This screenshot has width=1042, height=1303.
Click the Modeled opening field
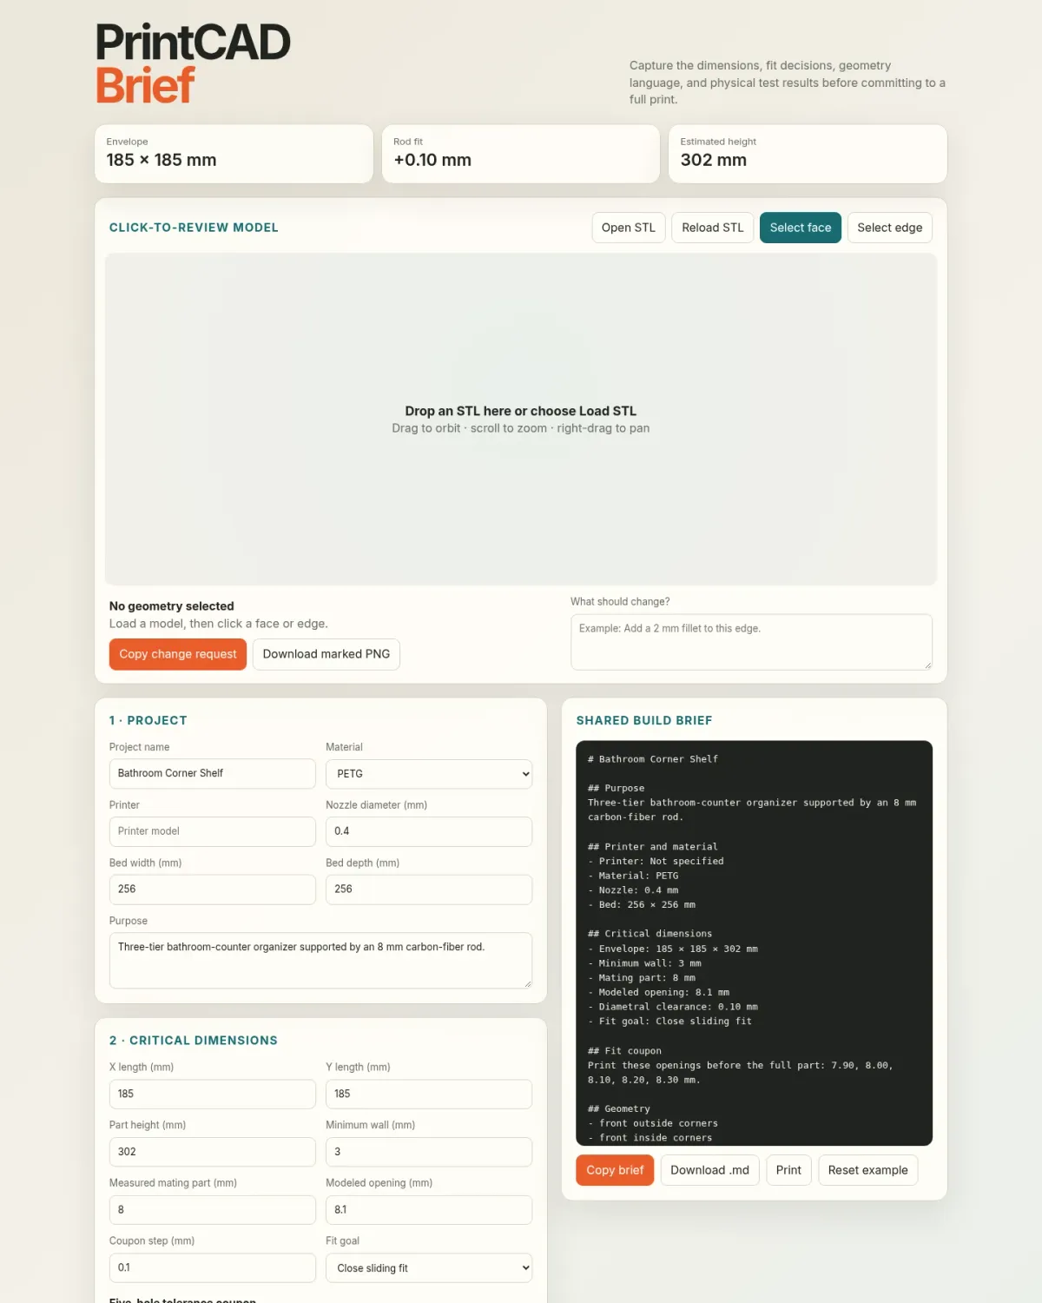click(x=429, y=1210)
